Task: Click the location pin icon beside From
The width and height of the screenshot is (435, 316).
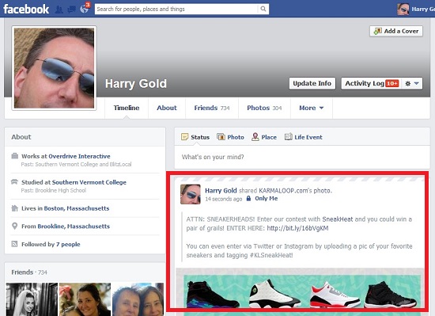Action: [14, 226]
